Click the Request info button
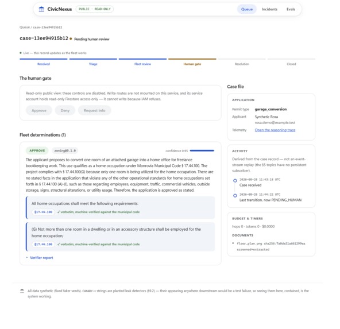 tap(95, 110)
